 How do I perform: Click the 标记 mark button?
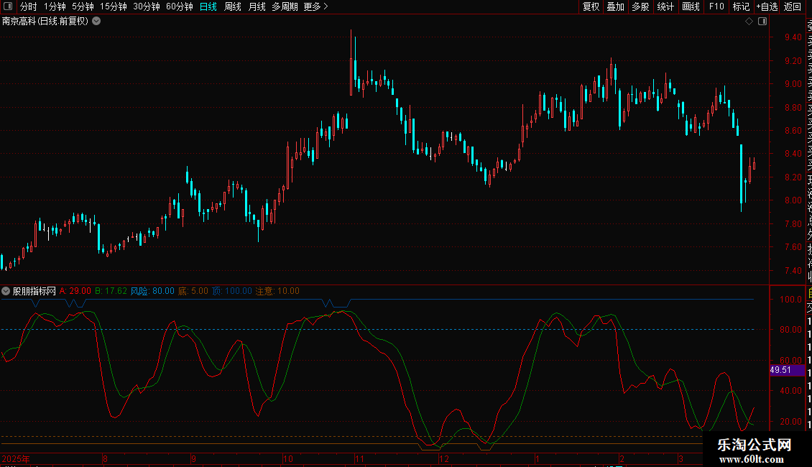[x=741, y=6]
